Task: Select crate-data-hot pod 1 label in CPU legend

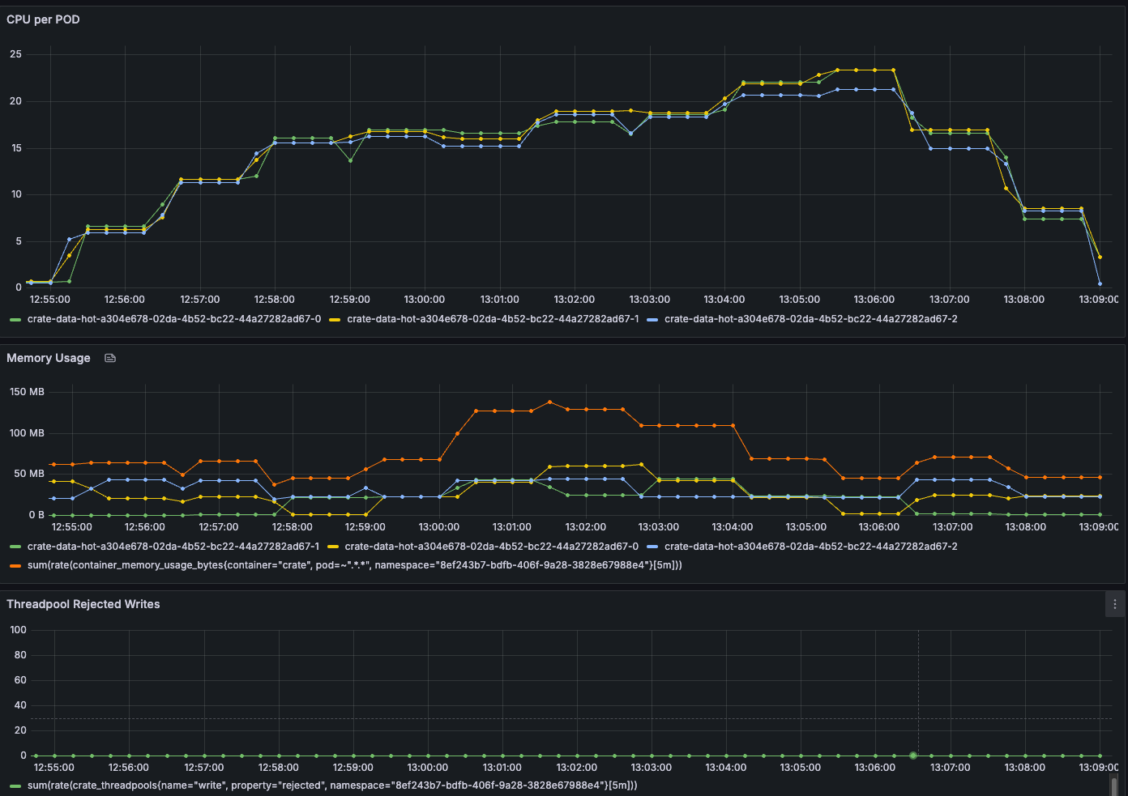Action: coord(493,319)
